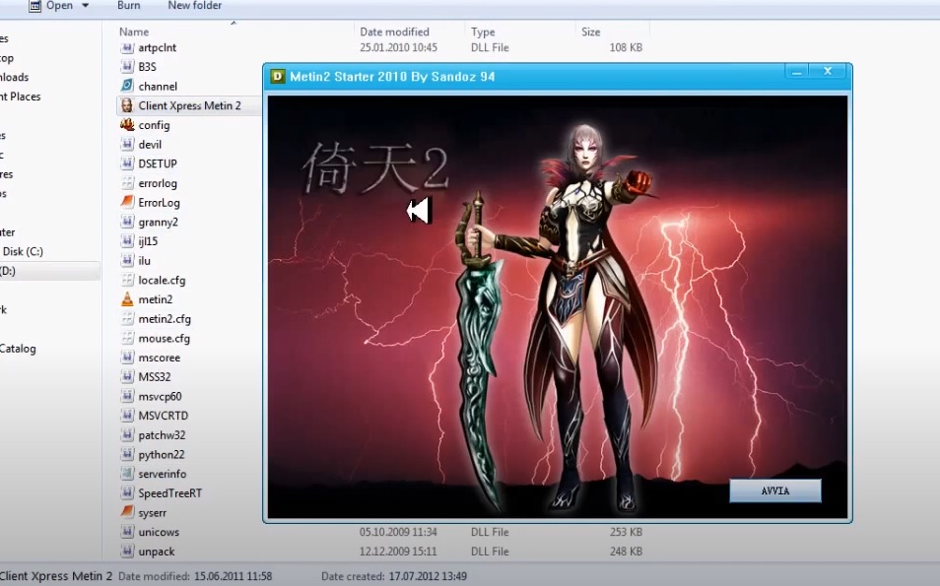Select the ErrorLog orange icon
Screen dimensions: 940x586
pyautogui.click(x=127, y=203)
